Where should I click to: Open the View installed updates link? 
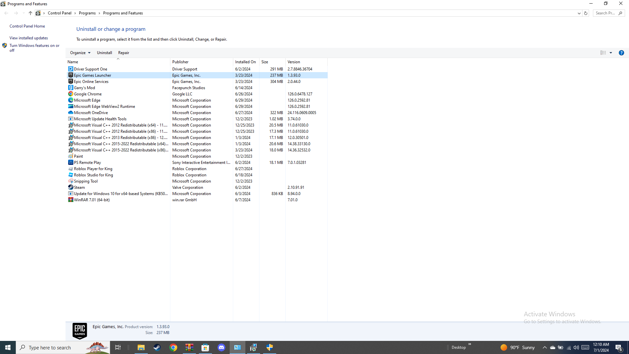[29, 38]
